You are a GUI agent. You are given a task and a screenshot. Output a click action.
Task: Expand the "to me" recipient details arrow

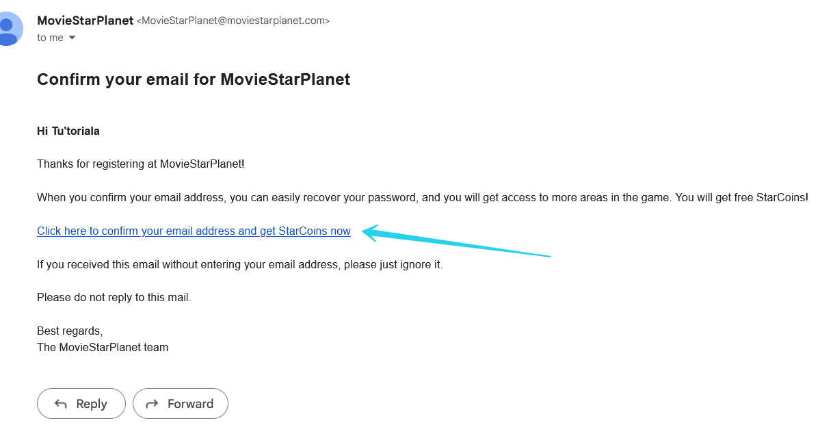[72, 38]
